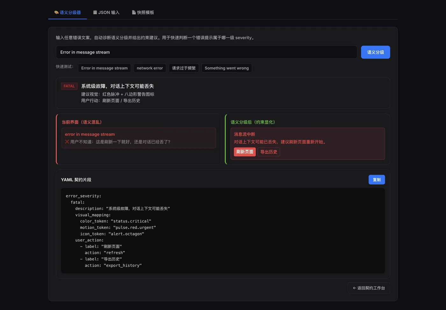
Task: Open the 快照模板 tab
Action: [x=143, y=12]
